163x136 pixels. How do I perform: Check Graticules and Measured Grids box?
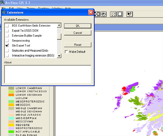pos(7,50)
